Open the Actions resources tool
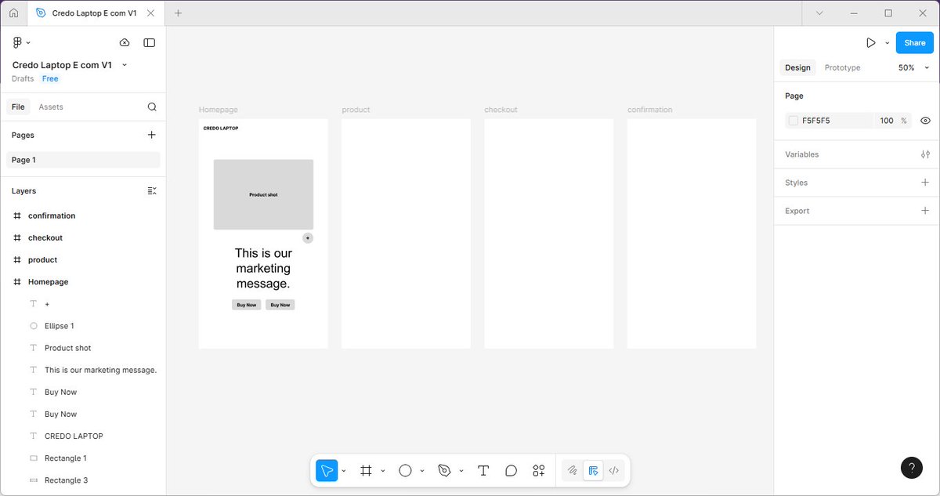The height and width of the screenshot is (496, 940). (538, 470)
